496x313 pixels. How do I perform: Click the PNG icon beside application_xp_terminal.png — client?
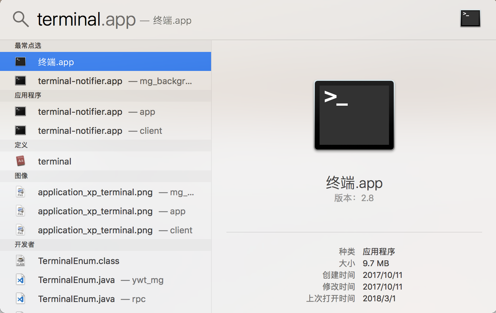coord(20,229)
